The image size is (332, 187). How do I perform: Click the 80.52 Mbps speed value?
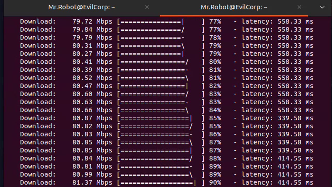(x=92, y=78)
